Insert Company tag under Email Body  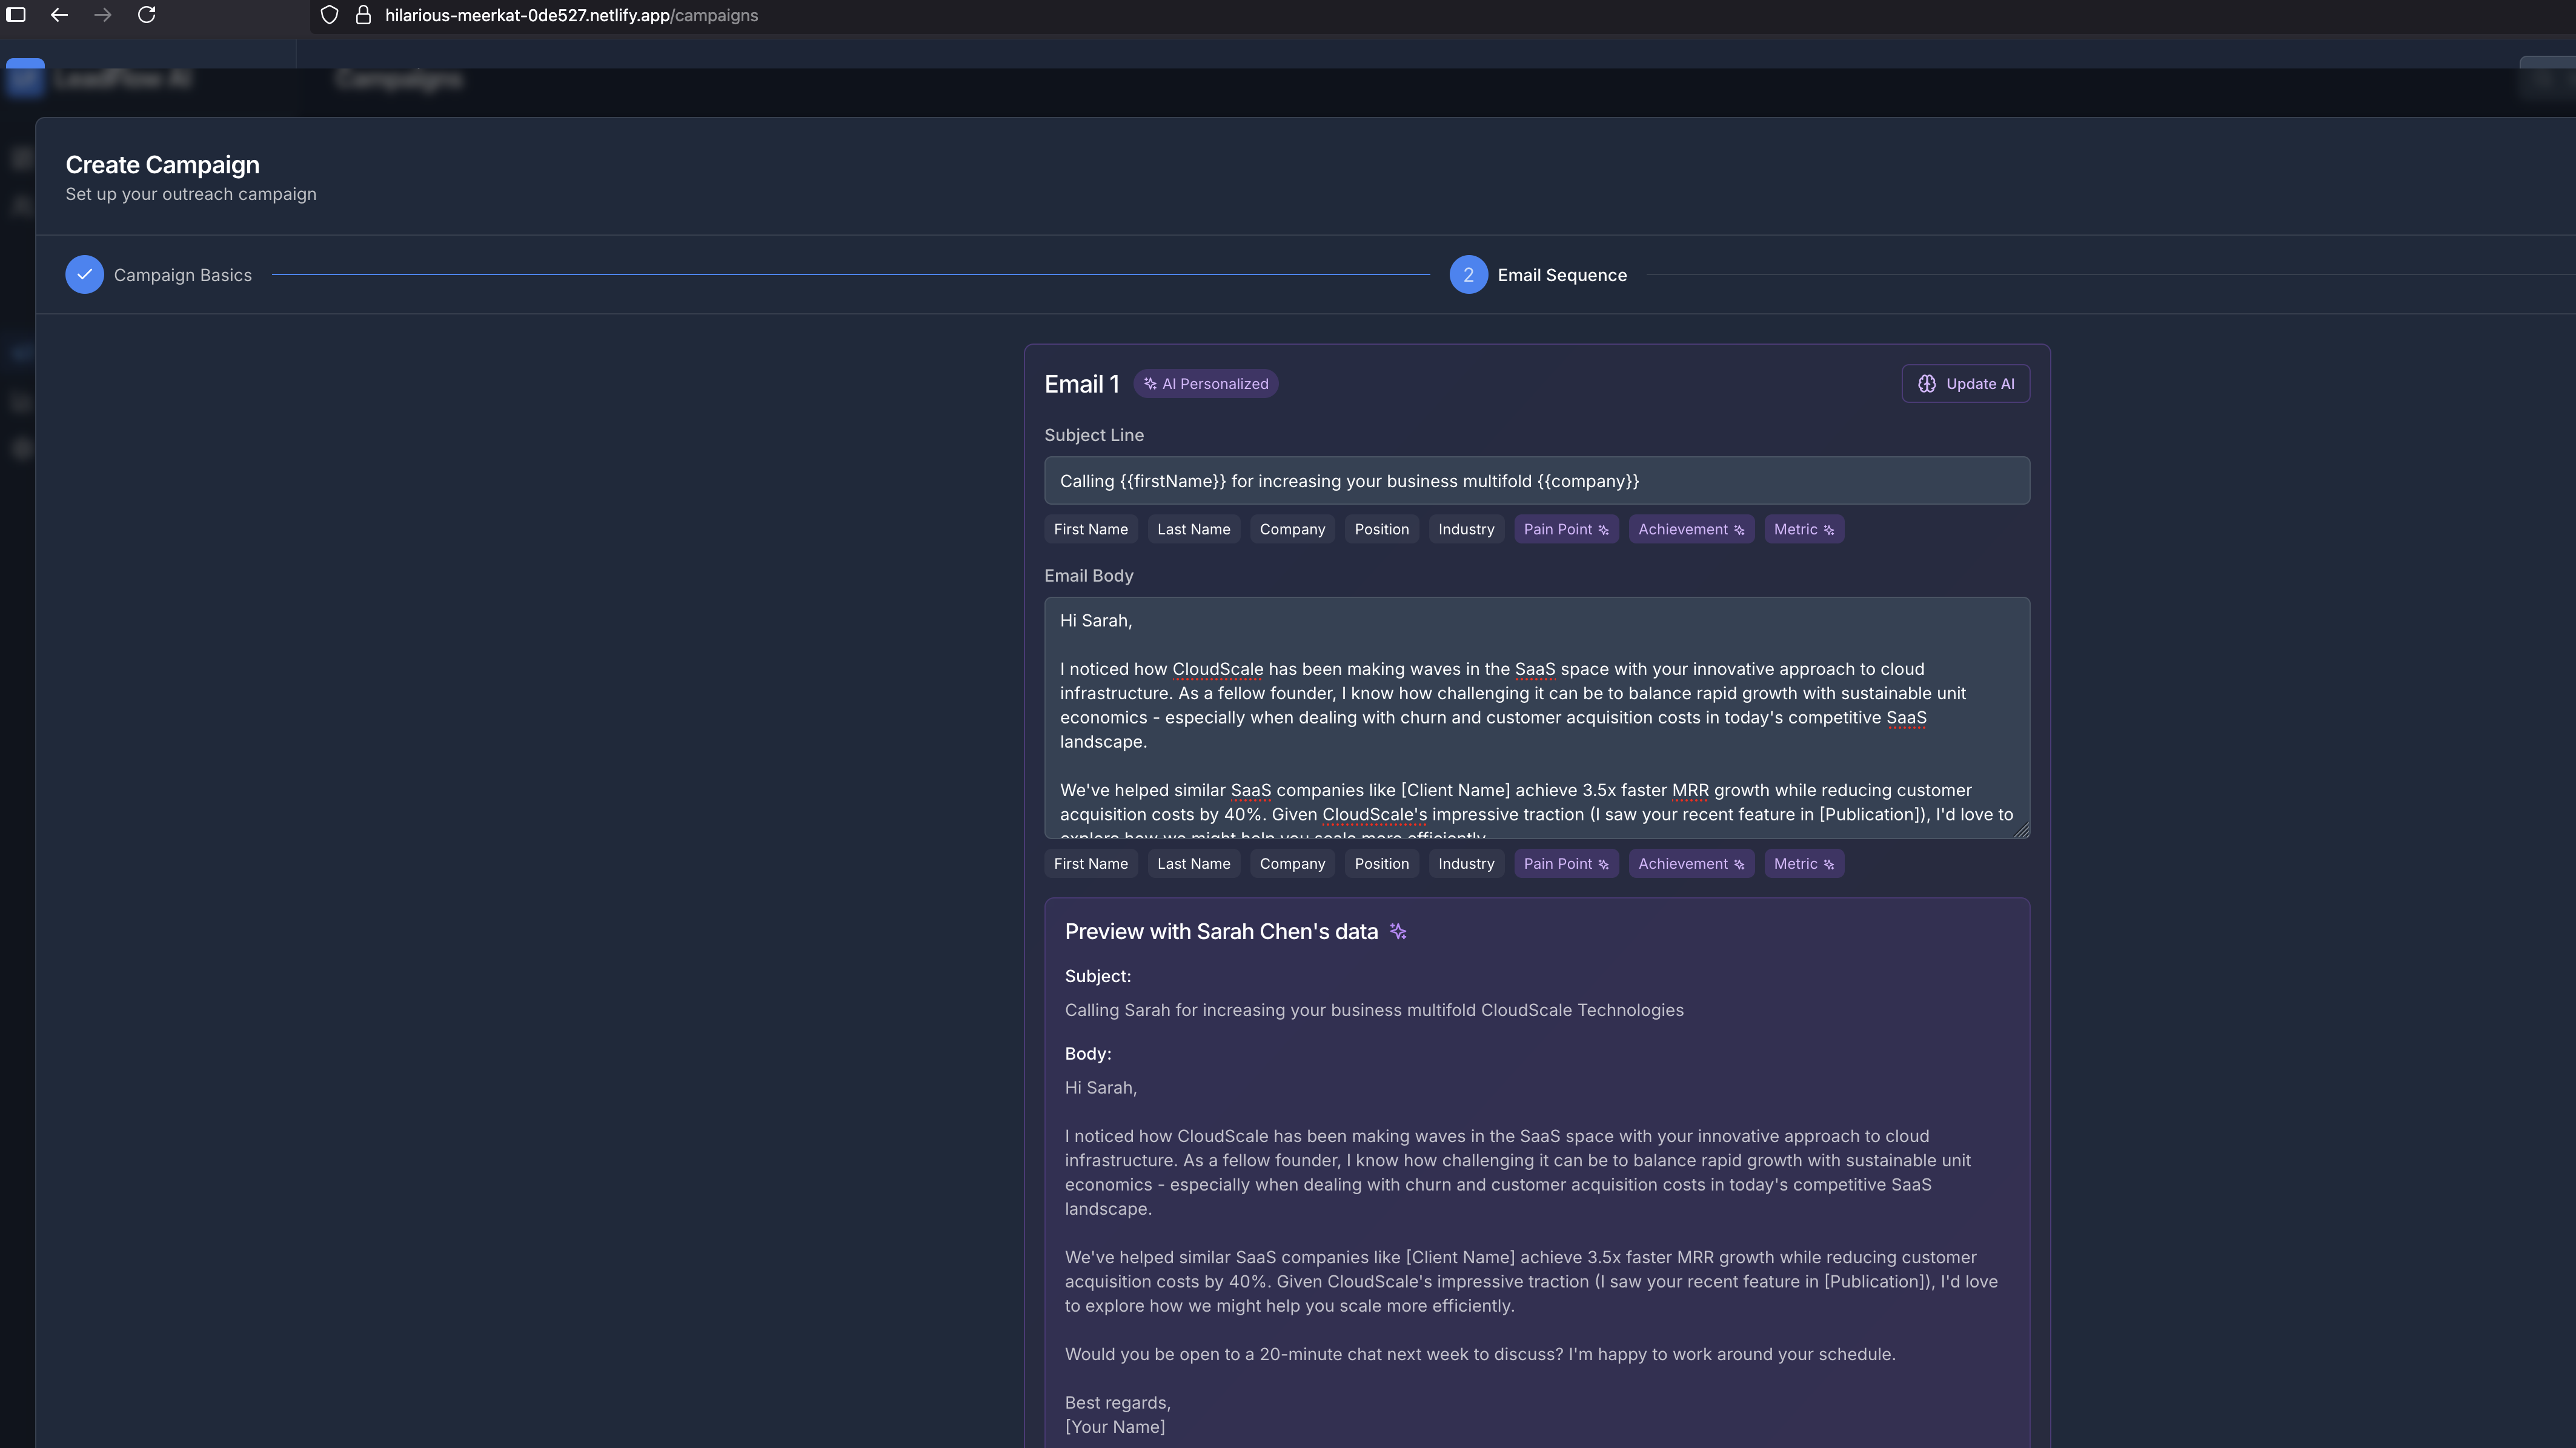[x=1291, y=864]
